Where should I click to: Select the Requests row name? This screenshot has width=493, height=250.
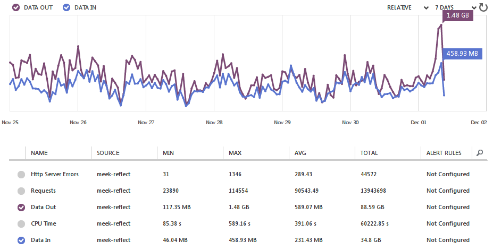(43, 191)
